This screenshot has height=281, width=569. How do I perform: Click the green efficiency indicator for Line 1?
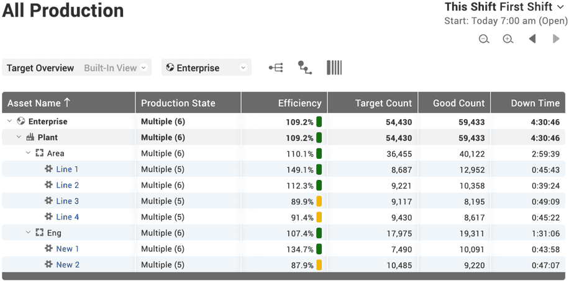[319, 169]
